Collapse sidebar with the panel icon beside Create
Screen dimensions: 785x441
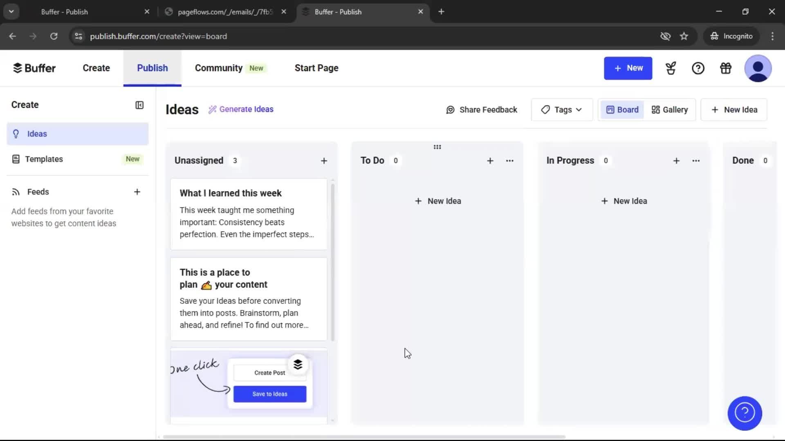tap(139, 105)
